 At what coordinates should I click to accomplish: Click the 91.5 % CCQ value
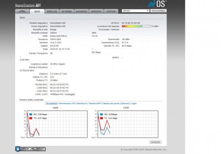125,42
